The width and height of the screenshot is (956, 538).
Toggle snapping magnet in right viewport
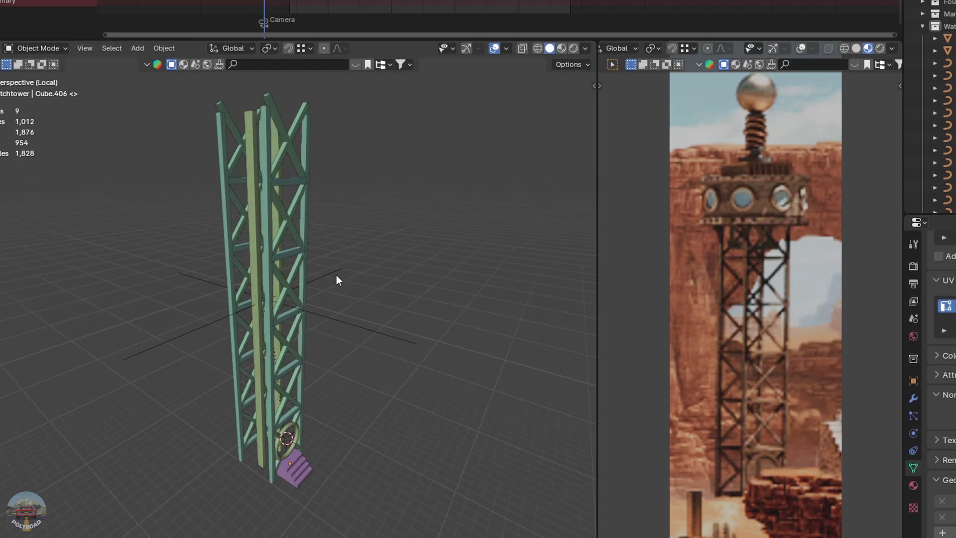[x=672, y=48]
